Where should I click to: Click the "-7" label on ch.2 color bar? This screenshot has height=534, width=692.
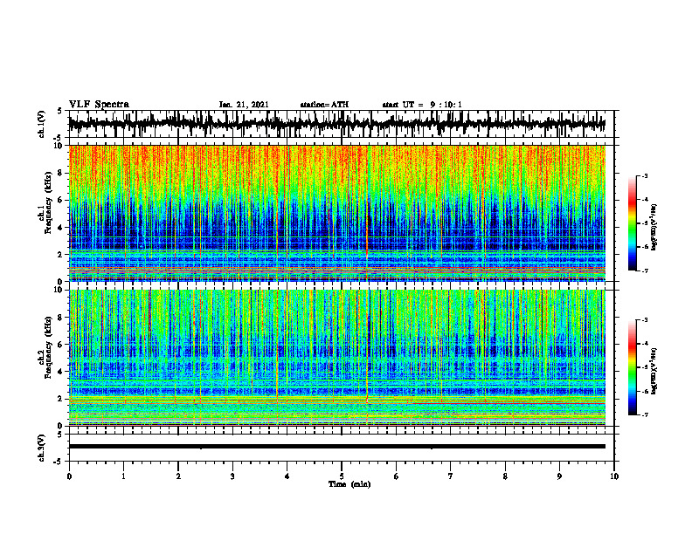[645, 414]
